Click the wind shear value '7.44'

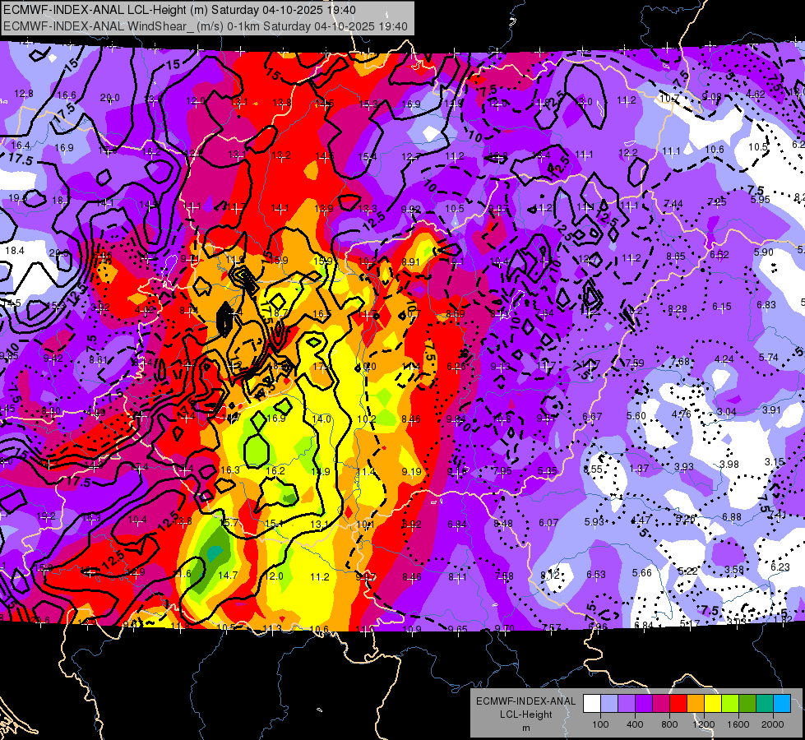pos(673,204)
